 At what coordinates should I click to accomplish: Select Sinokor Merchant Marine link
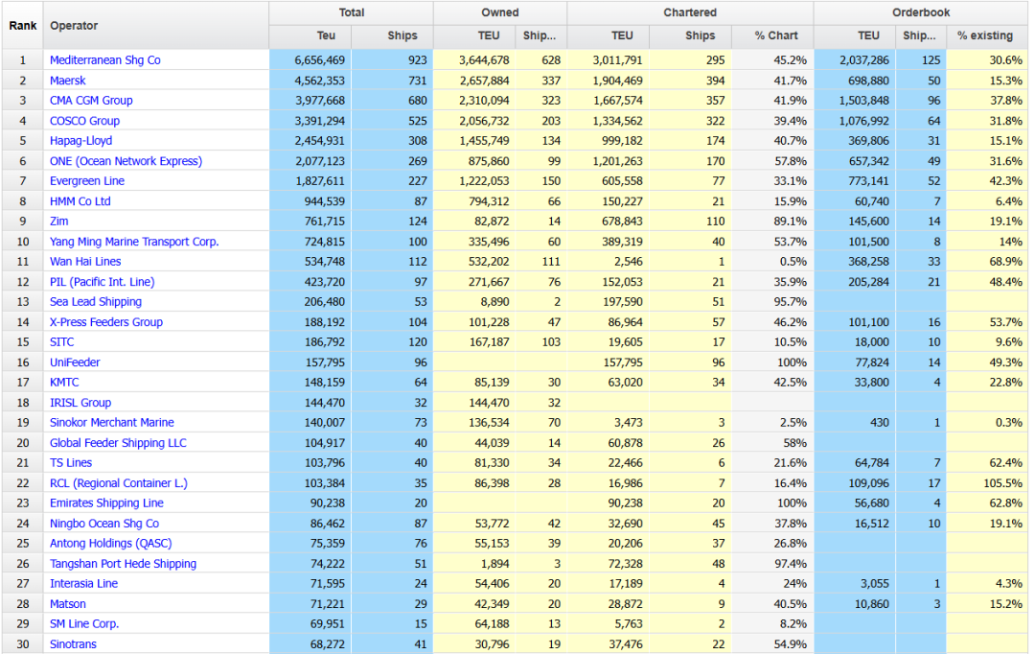click(x=111, y=423)
